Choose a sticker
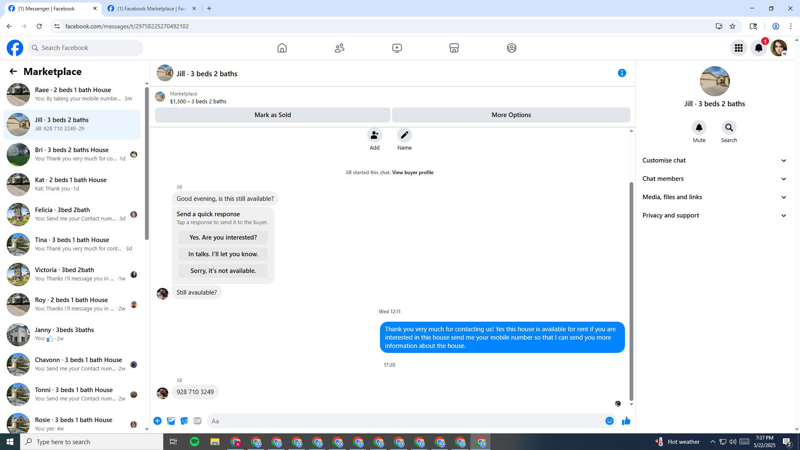Screen dimensions: 800x450 184,421
